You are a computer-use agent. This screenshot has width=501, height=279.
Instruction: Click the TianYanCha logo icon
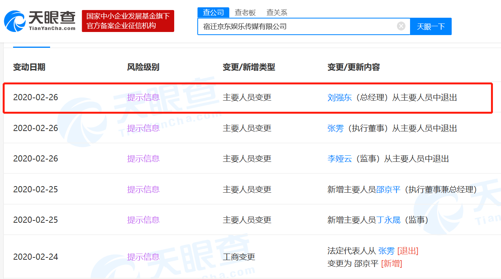(15, 21)
